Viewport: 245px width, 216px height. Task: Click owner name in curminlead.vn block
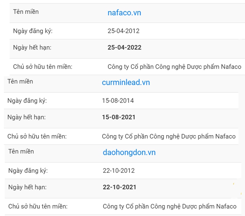[168, 136]
